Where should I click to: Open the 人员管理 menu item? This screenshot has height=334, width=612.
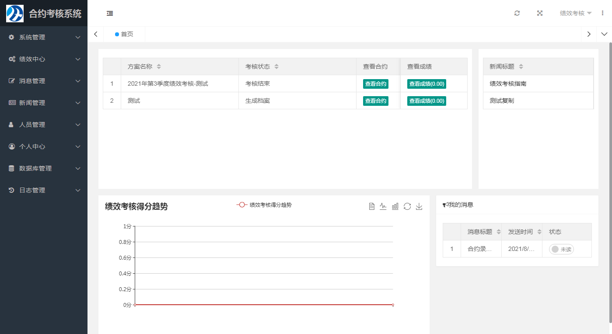(x=44, y=125)
